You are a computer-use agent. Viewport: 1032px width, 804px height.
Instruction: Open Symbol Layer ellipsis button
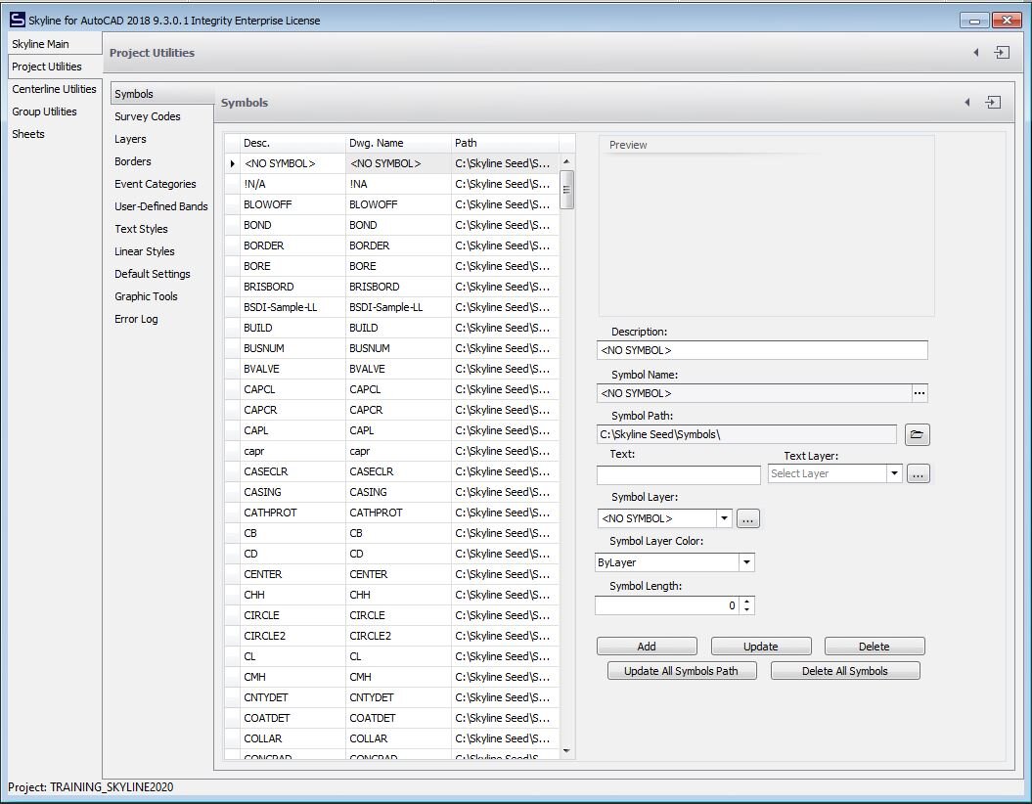[x=747, y=518]
